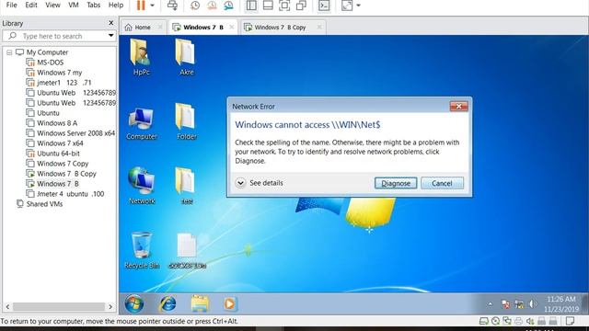Open the VM menu
This screenshot has height=331, width=589.
(74, 5)
